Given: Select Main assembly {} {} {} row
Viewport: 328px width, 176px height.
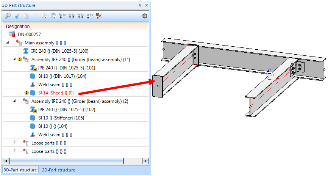Looking at the screenshot, I should tap(45, 43).
